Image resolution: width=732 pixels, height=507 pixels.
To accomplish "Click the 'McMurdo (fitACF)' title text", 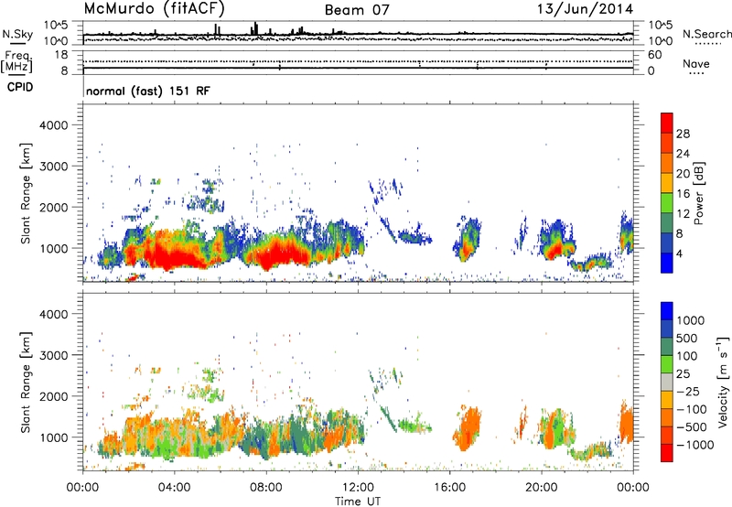I will pos(154,9).
